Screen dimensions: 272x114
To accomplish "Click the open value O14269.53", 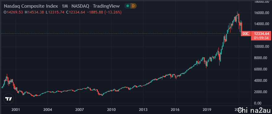I will pyautogui.click(x=13, y=12).
